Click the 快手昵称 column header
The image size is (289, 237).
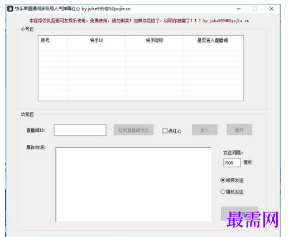pyautogui.click(x=155, y=40)
